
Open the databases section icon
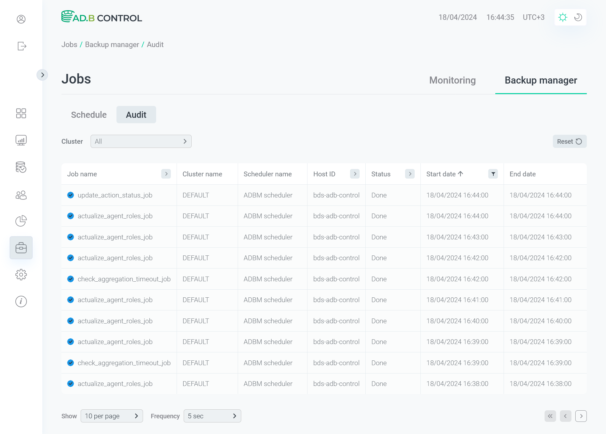point(21,167)
